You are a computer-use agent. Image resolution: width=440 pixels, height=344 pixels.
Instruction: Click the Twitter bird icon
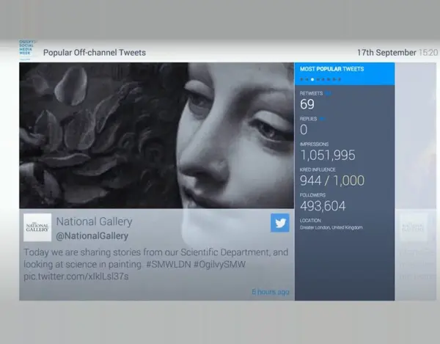[279, 223]
